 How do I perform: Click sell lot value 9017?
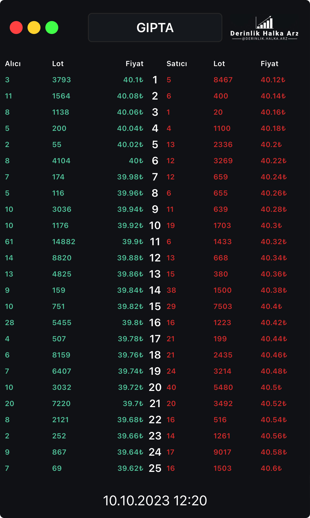(222, 452)
